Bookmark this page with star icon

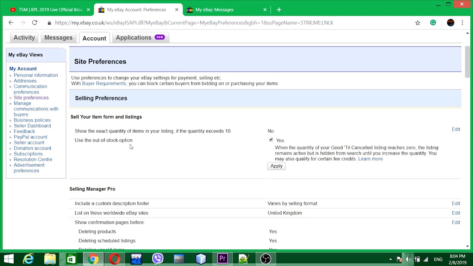[x=418, y=23]
